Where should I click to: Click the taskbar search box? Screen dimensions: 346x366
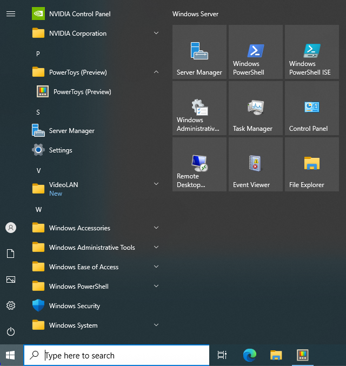[117, 355]
